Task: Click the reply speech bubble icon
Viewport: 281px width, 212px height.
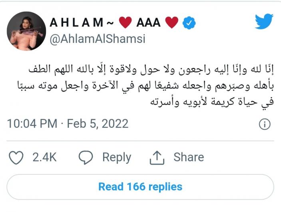Action: click(86, 158)
